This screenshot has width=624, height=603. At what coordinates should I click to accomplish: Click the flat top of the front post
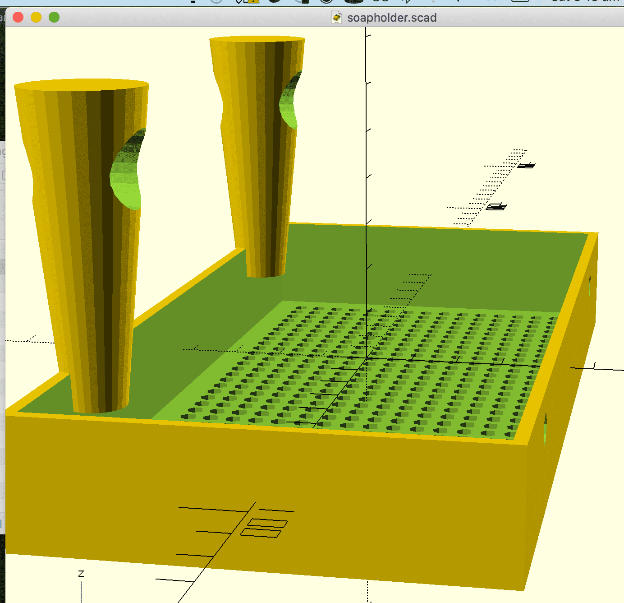[81, 85]
